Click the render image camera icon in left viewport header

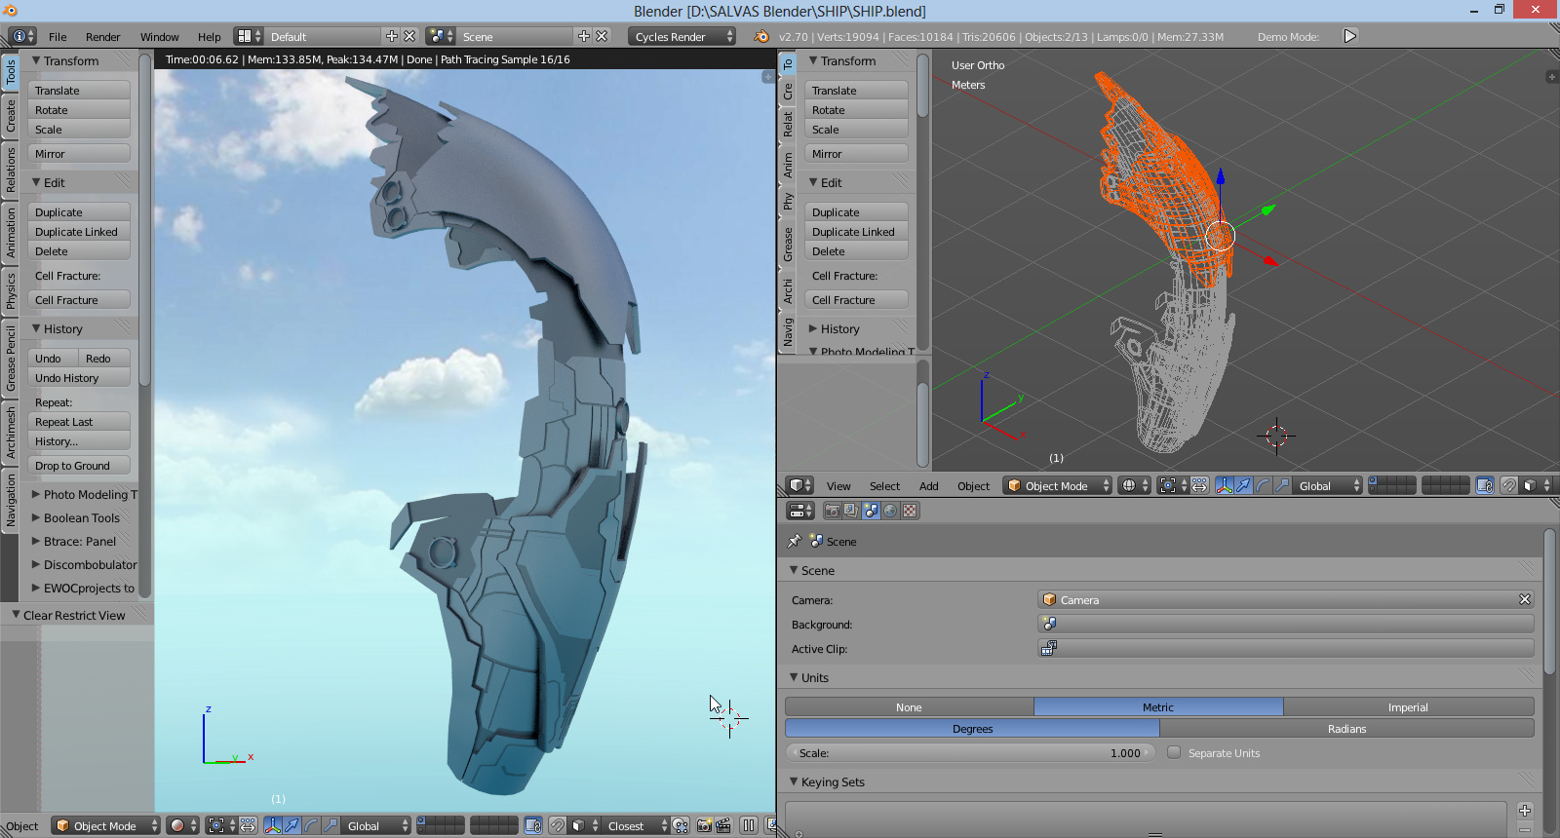pyautogui.click(x=704, y=825)
